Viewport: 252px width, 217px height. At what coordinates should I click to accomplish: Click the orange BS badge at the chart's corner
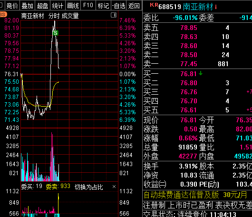[3, 14]
